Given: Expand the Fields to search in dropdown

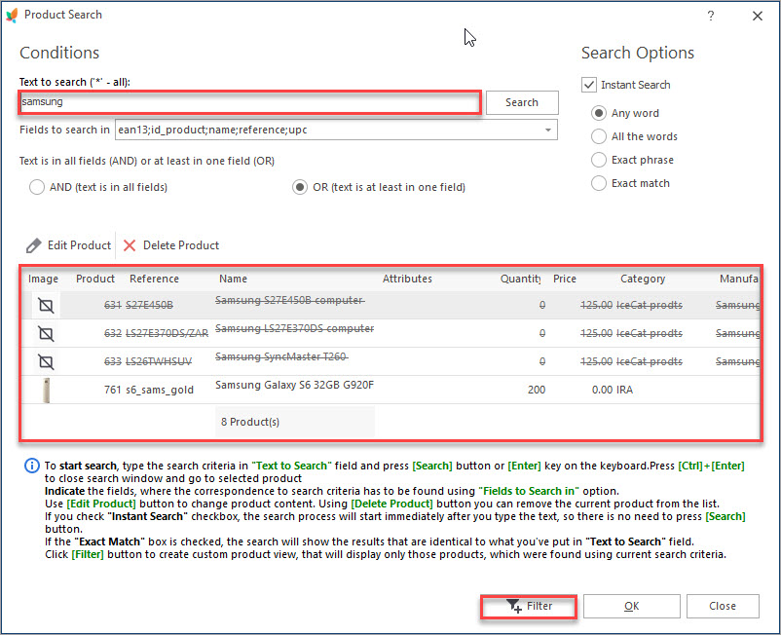Looking at the screenshot, I should click(x=548, y=130).
